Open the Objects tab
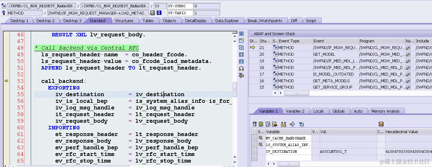Image resolution: width=432 pixels, height=167 pixels. coord(169,21)
